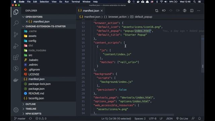Open the .babelrc file

(49, 60)
